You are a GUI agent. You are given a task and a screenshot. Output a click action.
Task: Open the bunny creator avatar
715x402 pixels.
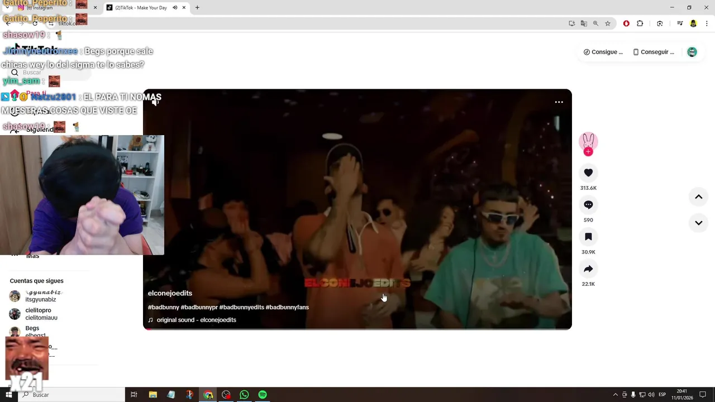(588, 141)
